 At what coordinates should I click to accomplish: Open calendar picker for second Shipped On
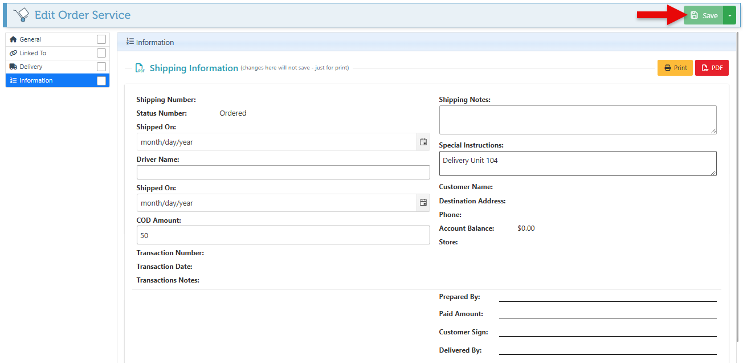tap(423, 203)
